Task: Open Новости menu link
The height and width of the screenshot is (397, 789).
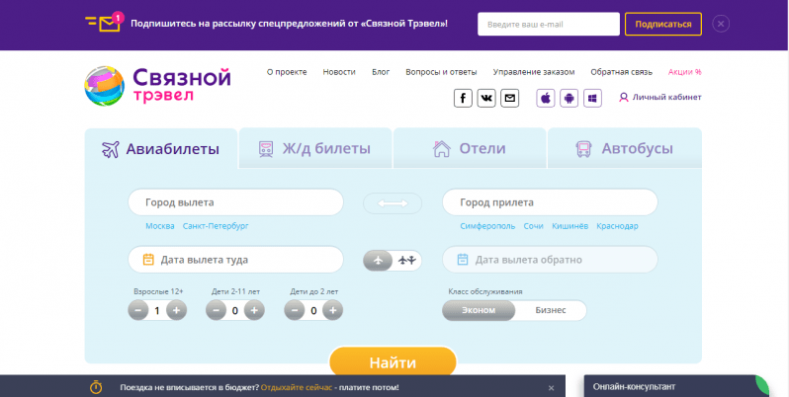Action: click(339, 72)
